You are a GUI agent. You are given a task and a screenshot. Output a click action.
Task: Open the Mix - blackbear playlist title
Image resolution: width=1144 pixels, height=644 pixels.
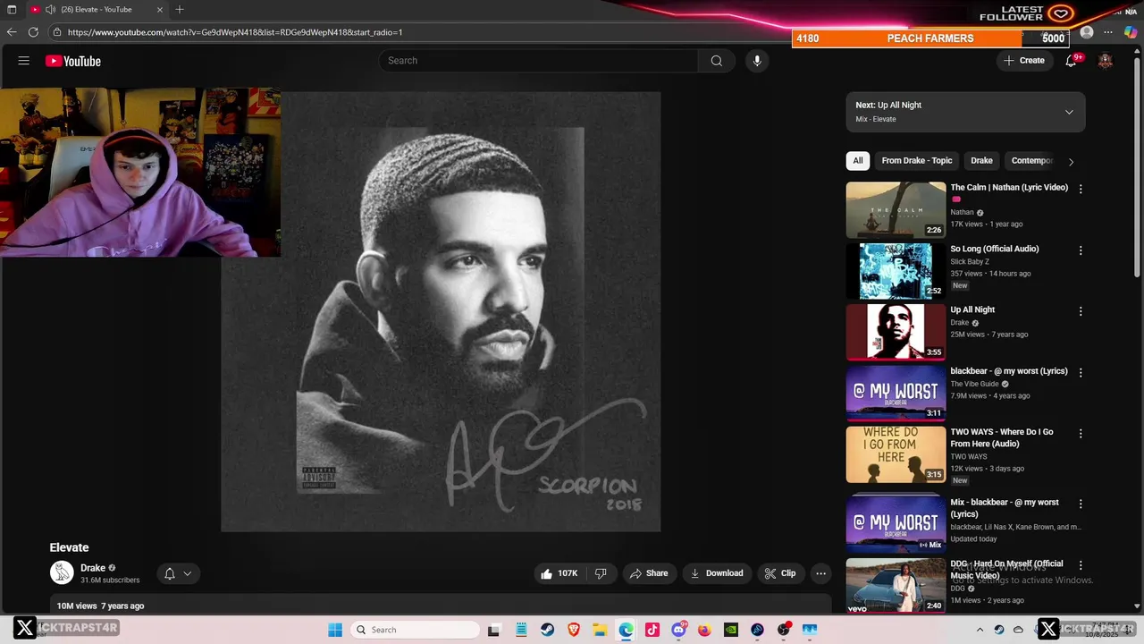coord(1005,508)
